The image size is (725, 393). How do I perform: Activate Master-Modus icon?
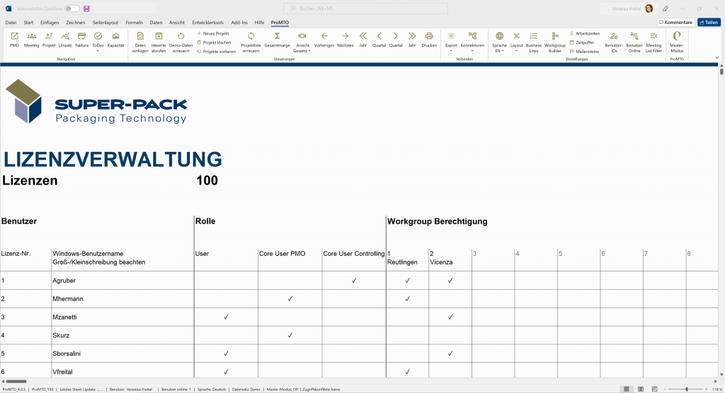coord(677,40)
